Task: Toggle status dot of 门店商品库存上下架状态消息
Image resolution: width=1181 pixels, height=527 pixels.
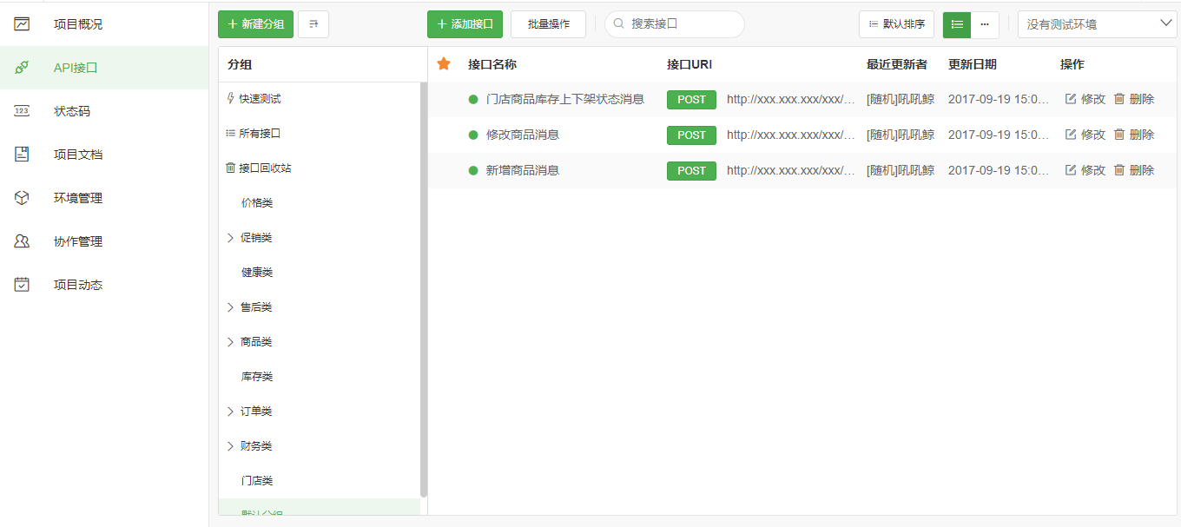Action: (x=473, y=99)
